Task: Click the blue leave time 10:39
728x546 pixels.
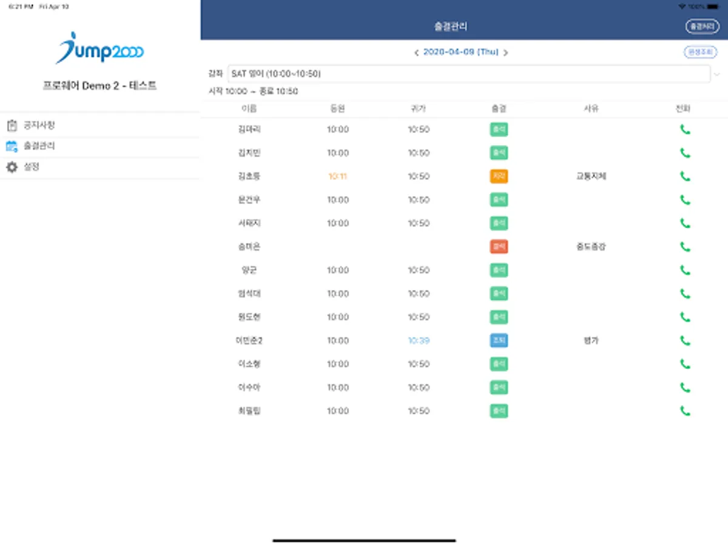Action: 419,340
